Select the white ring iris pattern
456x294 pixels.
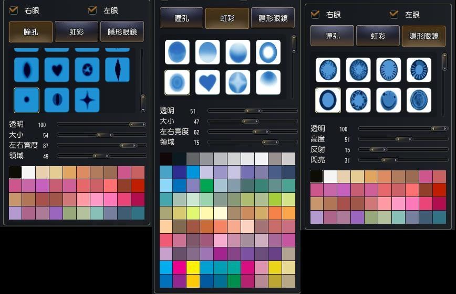tap(268, 52)
